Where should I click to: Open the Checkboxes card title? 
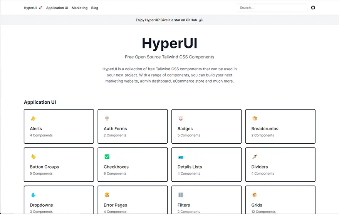click(x=116, y=167)
